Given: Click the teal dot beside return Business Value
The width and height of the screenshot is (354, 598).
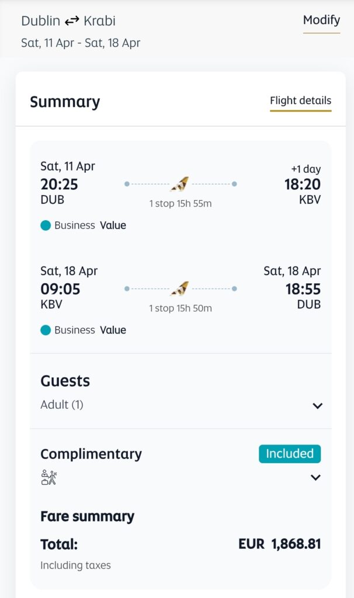Looking at the screenshot, I should (46, 330).
